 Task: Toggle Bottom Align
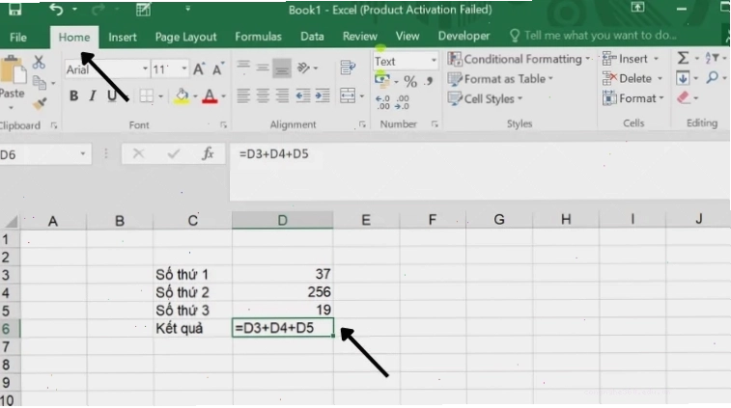pos(282,68)
